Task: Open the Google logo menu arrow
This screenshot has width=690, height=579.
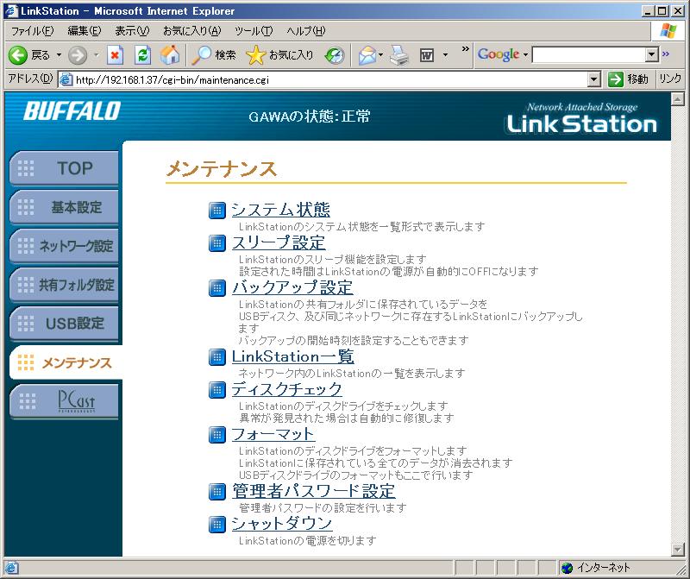Action: (525, 55)
